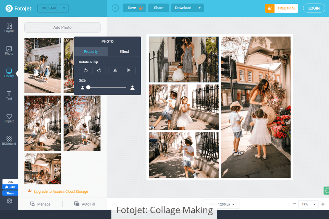Click the Add Photo button
329x219 pixels.
point(62,27)
